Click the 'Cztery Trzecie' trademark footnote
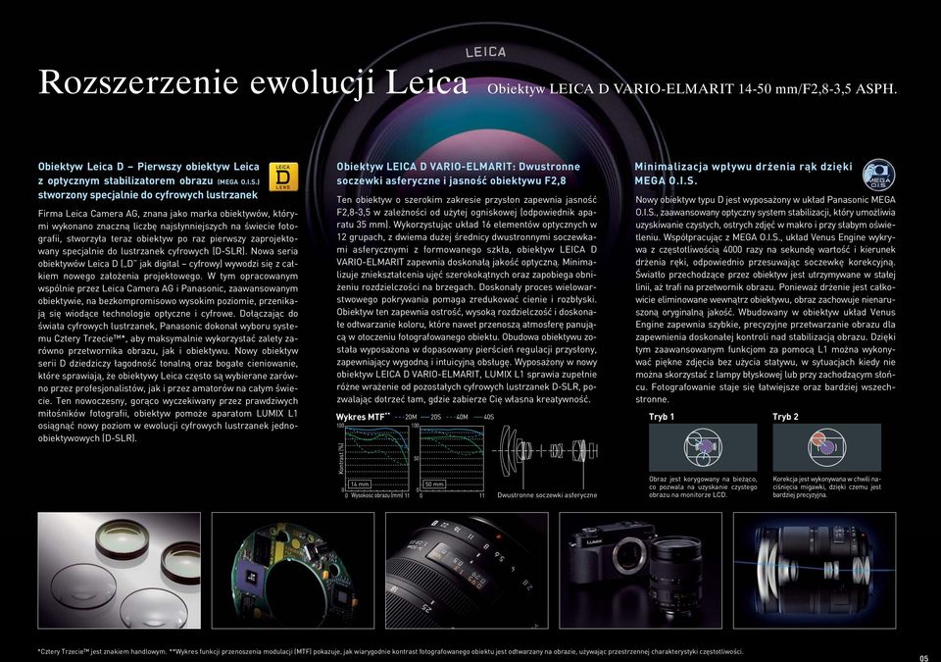941x662 pixels. [x=102, y=652]
